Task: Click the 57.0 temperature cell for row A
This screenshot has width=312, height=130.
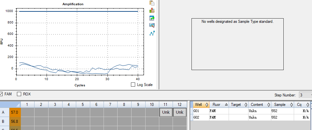Action: pyautogui.click(x=15, y=112)
